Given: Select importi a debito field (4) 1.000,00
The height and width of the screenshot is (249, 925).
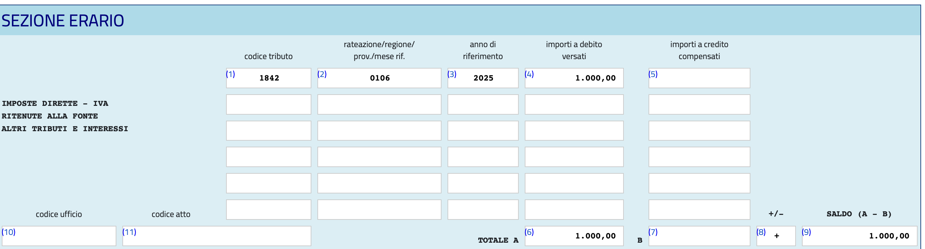Looking at the screenshot, I should click(x=574, y=78).
